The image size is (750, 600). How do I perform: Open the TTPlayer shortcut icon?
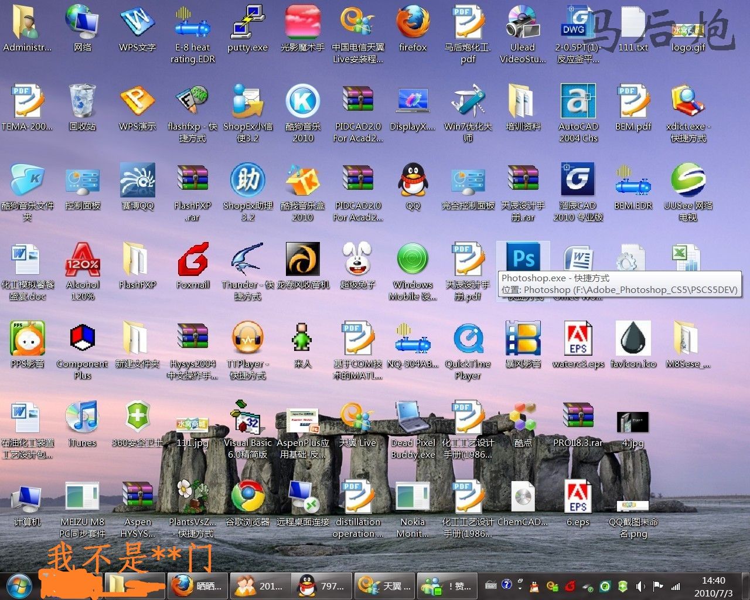coord(248,338)
